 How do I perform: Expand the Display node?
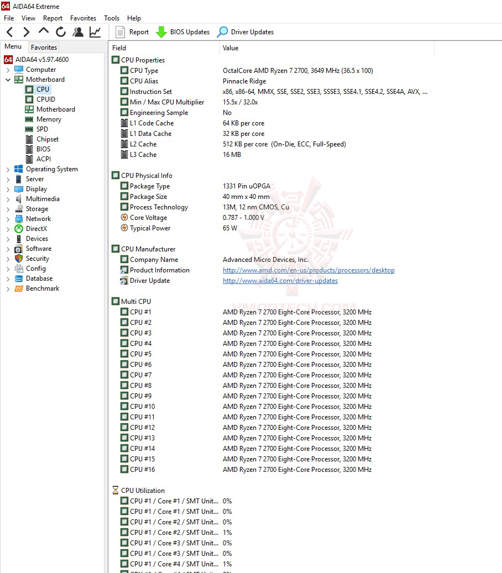8,190
